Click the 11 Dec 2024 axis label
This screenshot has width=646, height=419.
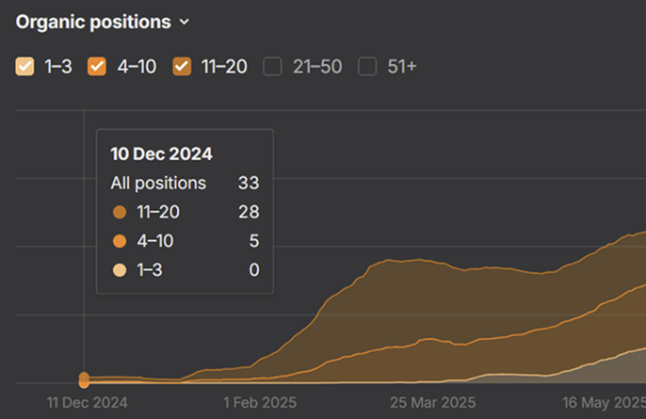[x=88, y=401]
